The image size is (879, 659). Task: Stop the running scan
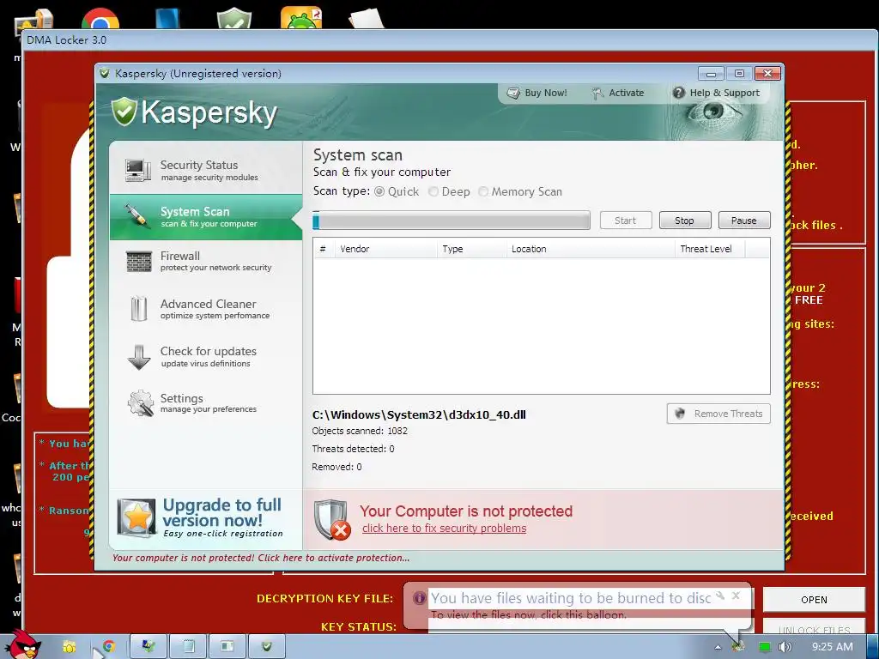click(x=684, y=221)
